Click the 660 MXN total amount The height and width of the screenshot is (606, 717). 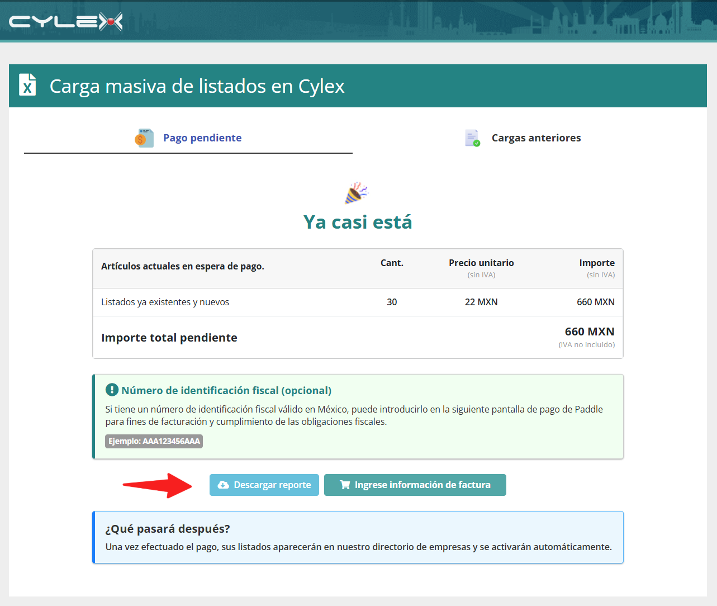pyautogui.click(x=590, y=332)
